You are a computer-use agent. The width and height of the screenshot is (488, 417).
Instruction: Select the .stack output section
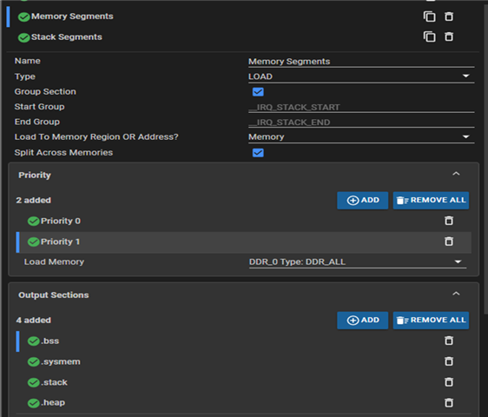point(54,382)
